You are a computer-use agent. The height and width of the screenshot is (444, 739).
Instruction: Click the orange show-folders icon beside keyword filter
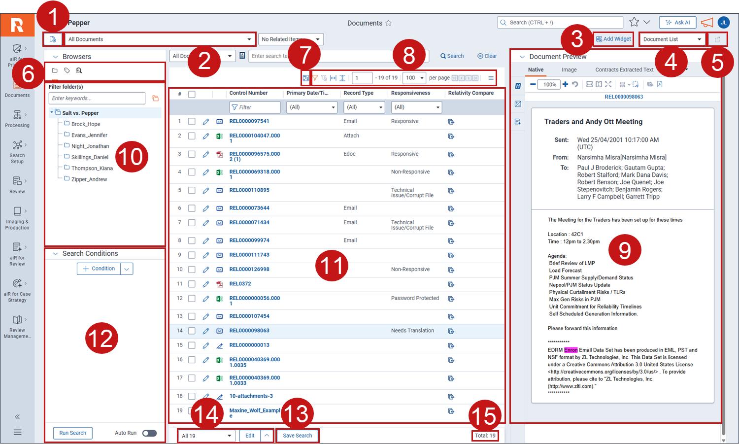coord(156,99)
